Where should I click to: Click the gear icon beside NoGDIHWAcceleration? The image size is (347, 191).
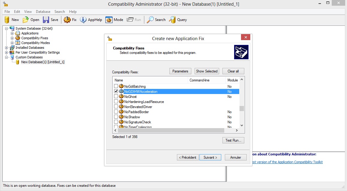point(121,91)
